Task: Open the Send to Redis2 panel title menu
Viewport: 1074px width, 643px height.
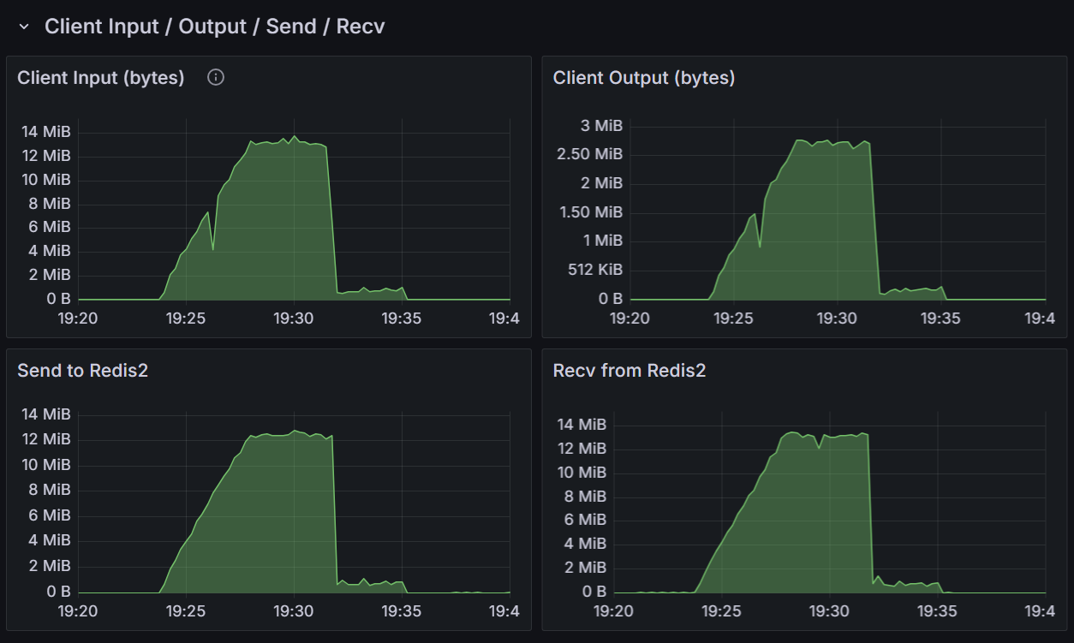Action: pyautogui.click(x=82, y=371)
